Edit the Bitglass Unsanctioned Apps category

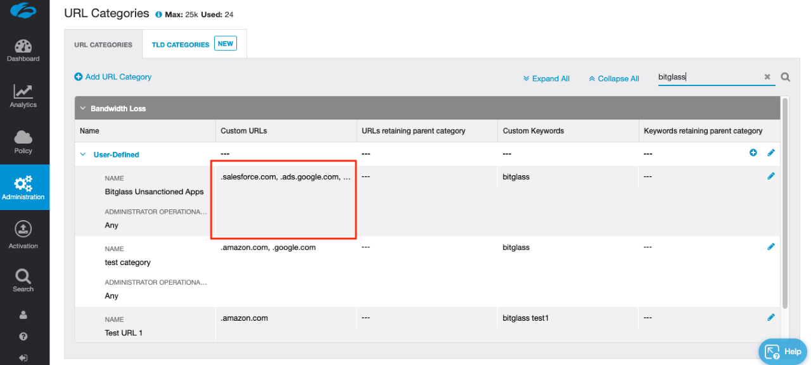tap(771, 176)
